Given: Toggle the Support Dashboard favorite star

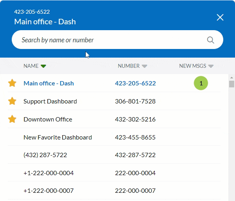Looking at the screenshot, I should (12, 101).
